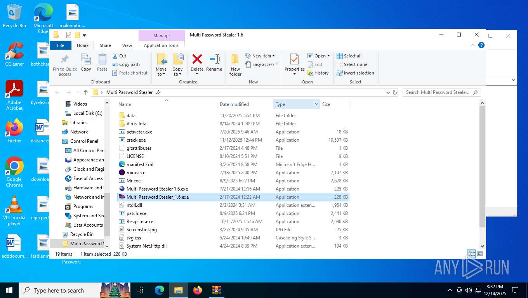Create a New folder
528x298 pixels.
pos(235,65)
